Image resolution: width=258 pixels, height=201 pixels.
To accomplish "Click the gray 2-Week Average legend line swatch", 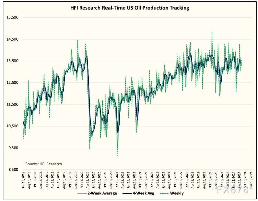I will [x=82, y=194].
